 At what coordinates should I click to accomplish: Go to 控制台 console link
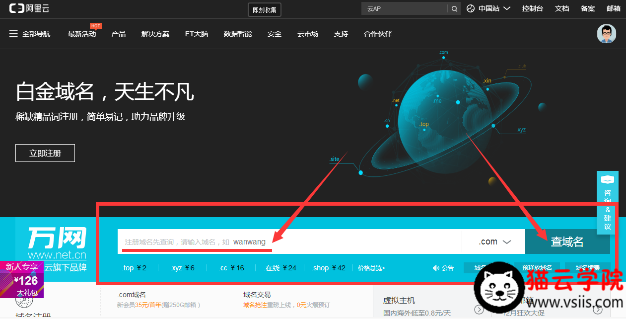[533, 8]
